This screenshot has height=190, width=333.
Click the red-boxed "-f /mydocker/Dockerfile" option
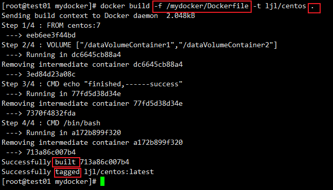[202, 6]
